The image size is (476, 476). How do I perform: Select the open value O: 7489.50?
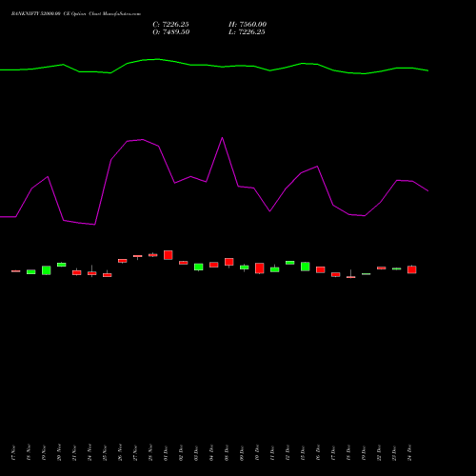pos(171,32)
